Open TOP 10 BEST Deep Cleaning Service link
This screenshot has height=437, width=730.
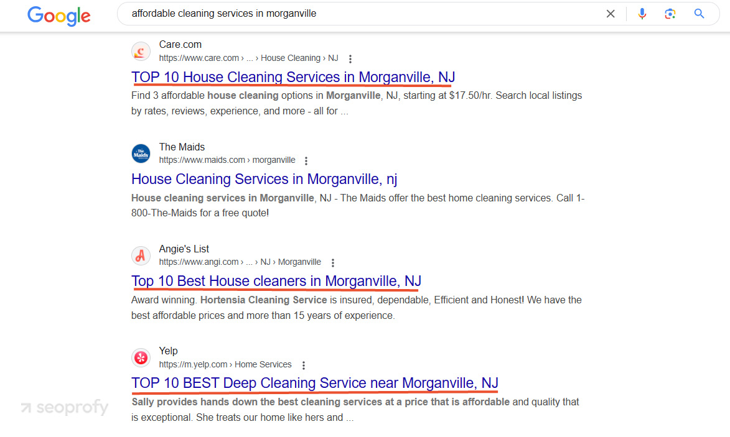tap(315, 383)
